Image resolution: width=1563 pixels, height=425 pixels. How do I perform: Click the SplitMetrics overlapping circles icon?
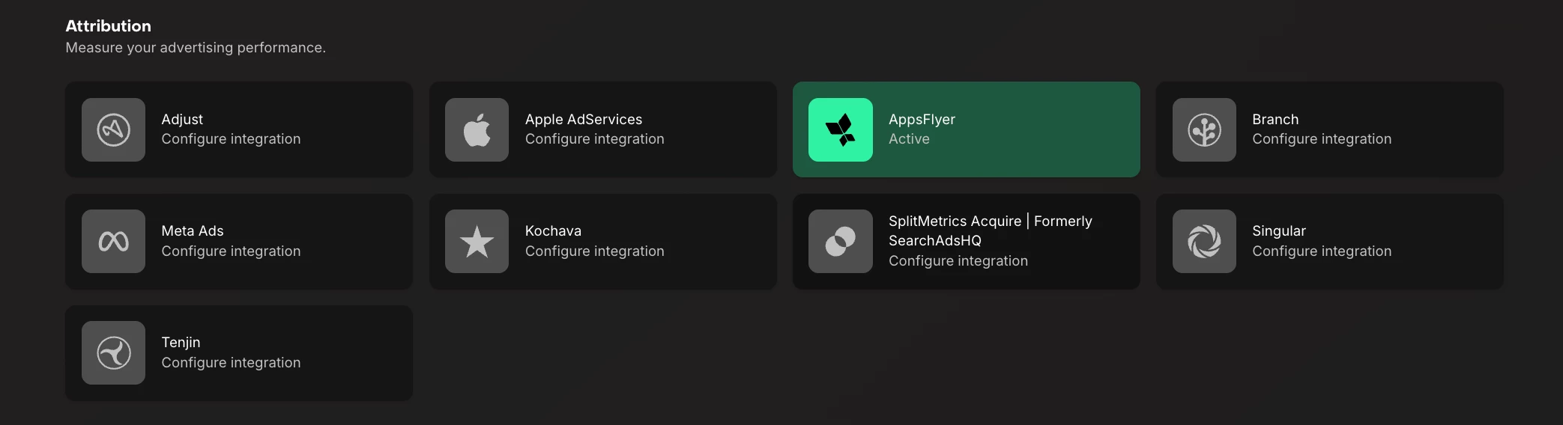pos(841,241)
